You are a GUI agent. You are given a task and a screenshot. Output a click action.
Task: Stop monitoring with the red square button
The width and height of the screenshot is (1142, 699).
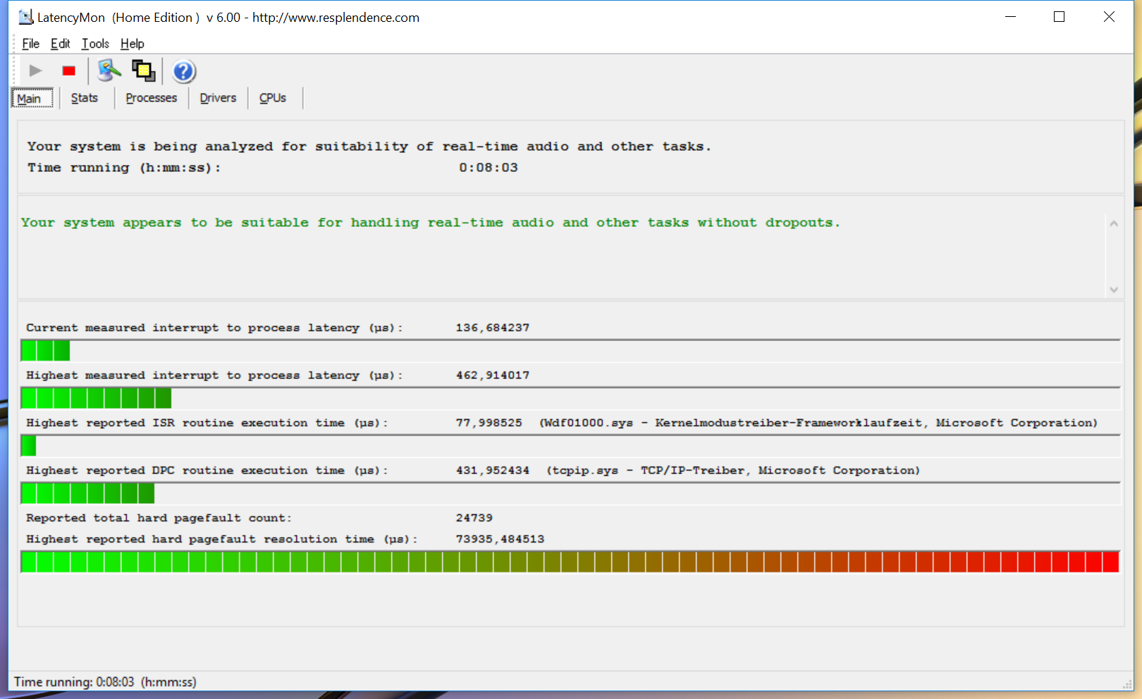click(x=69, y=70)
